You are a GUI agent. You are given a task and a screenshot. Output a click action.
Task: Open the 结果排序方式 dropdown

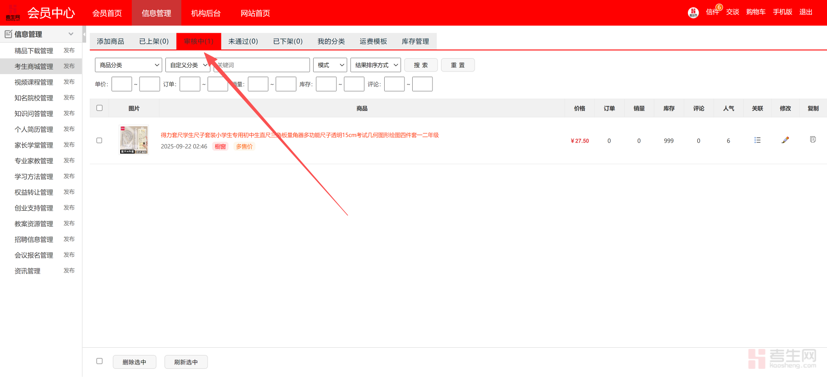(x=376, y=65)
